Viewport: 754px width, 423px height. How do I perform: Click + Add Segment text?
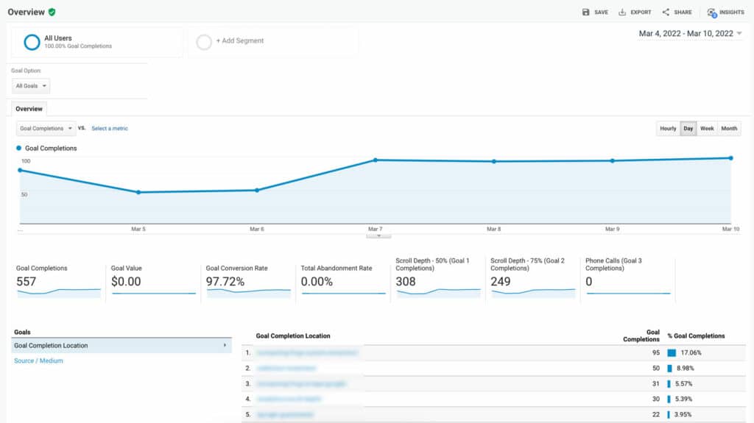[239, 41]
